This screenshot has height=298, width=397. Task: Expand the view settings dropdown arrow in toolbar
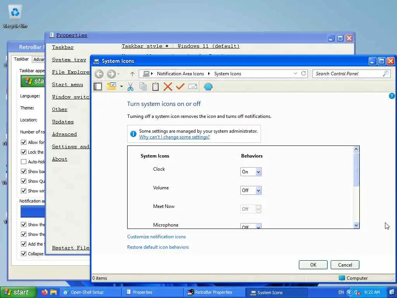pos(121,87)
